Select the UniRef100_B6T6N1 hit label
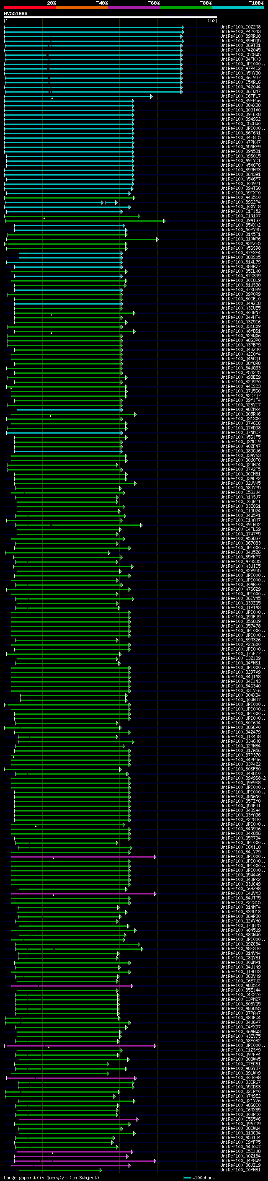 tap(240, 133)
